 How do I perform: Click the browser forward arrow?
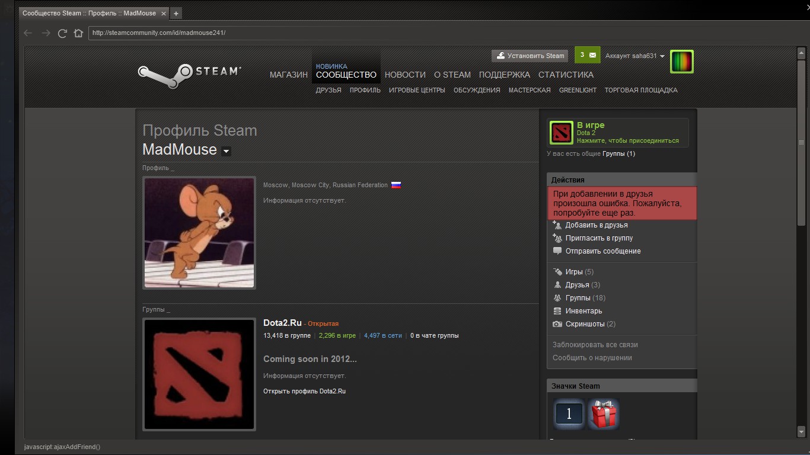point(46,33)
